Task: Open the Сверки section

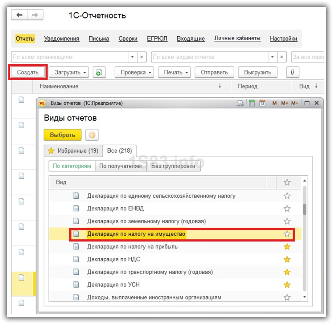Action: [x=128, y=39]
